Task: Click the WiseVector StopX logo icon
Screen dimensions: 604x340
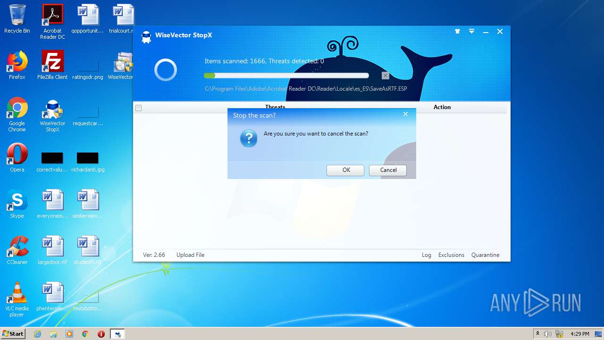Action: tap(146, 37)
